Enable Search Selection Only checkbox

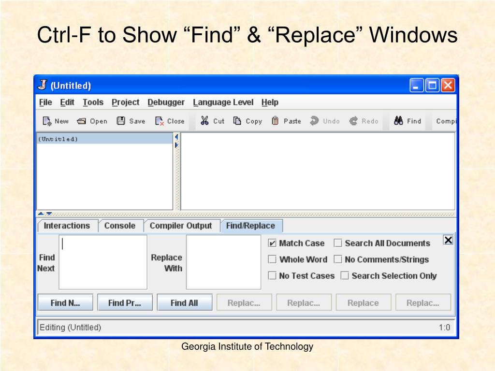[x=345, y=276]
